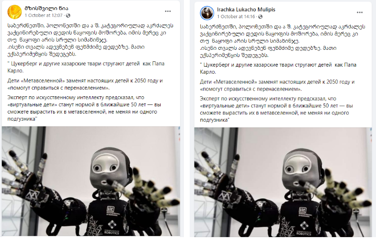Click the Georgian text in left post

[91, 40]
